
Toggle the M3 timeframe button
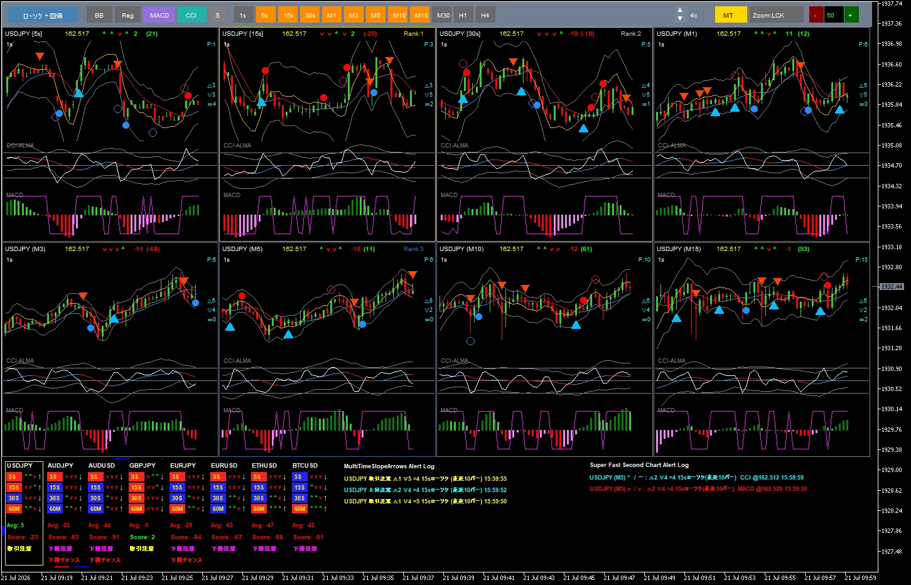[x=353, y=15]
